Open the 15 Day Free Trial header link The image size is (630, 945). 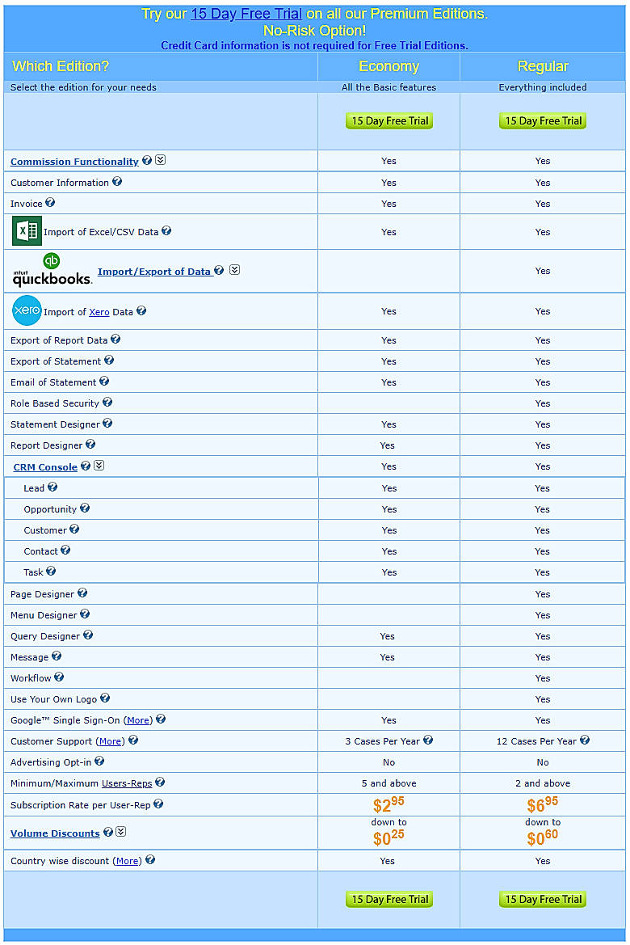[246, 14]
